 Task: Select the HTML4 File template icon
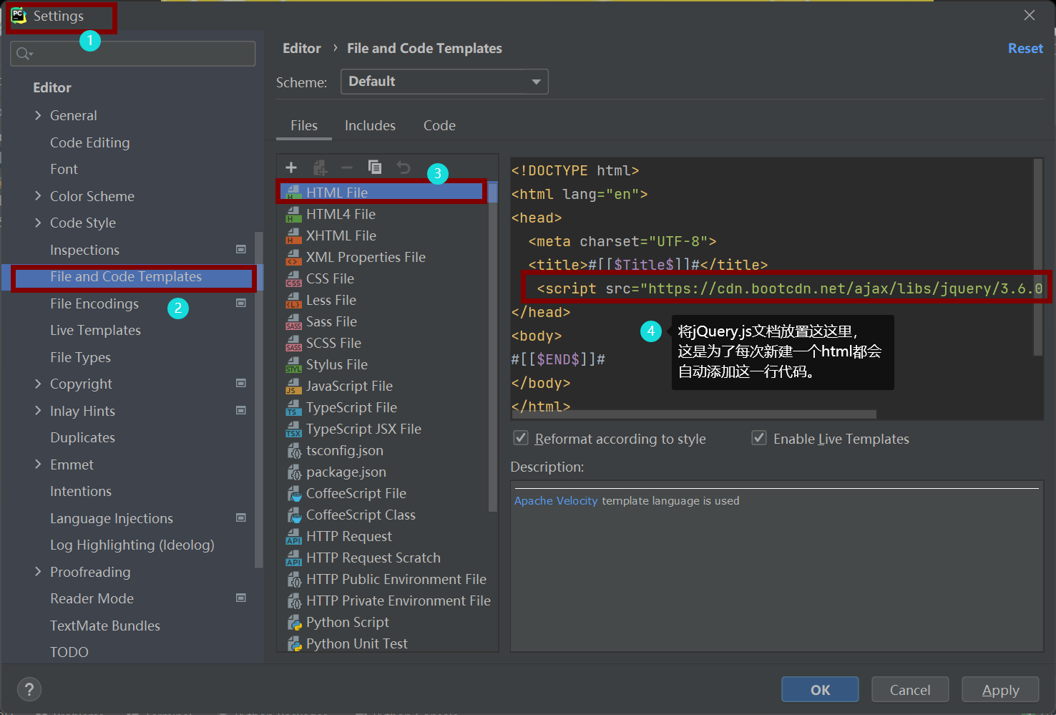point(293,215)
